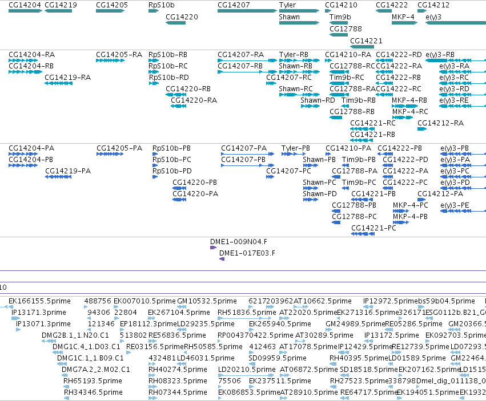Click the Shawn gene label
Viewport: 486px width, 401px height.
289,17
